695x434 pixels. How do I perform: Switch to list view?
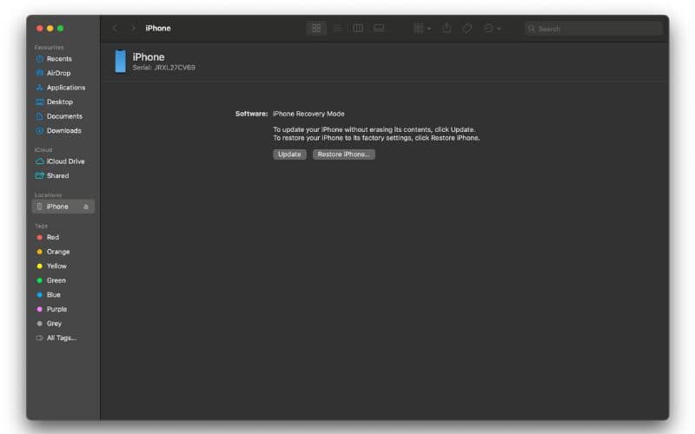[337, 29]
